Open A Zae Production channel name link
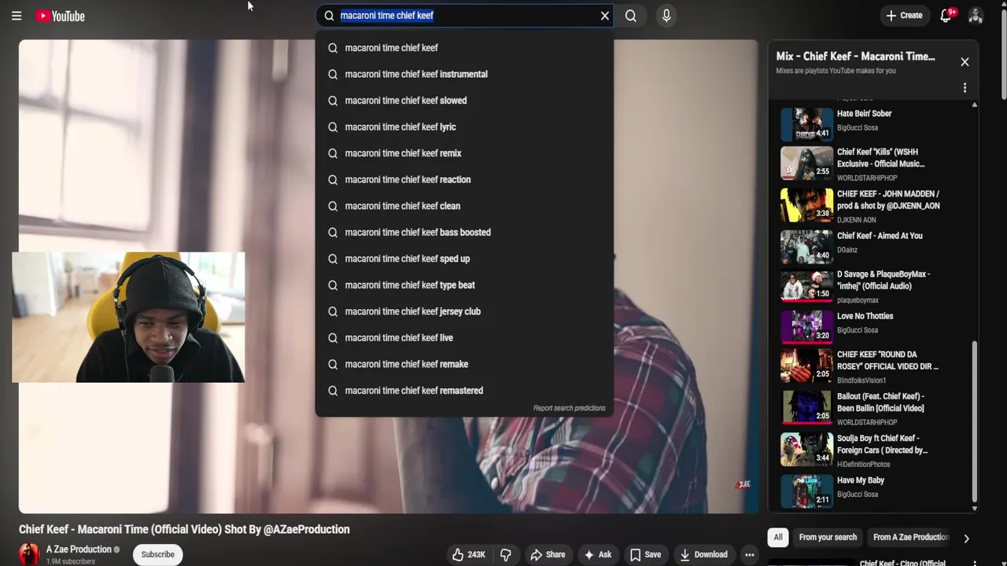This screenshot has height=566, width=1007. (79, 549)
